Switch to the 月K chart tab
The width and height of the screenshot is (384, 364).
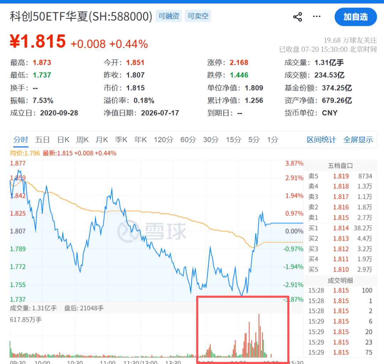102,140
